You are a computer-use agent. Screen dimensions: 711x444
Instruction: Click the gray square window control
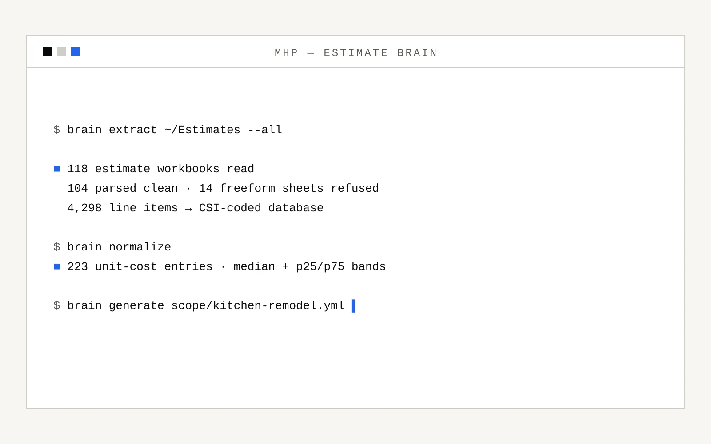coord(61,52)
